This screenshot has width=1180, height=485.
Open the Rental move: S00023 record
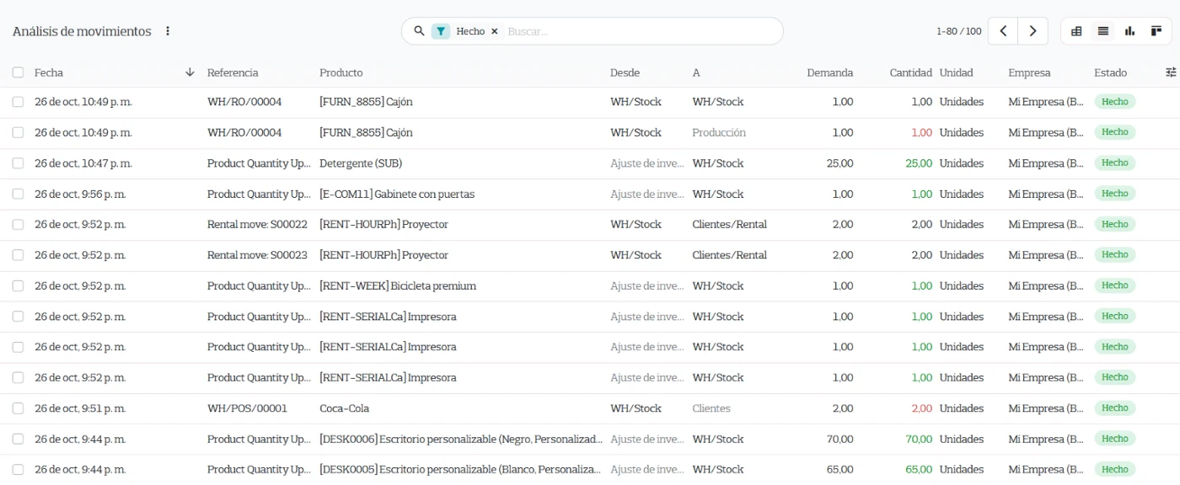click(x=257, y=255)
